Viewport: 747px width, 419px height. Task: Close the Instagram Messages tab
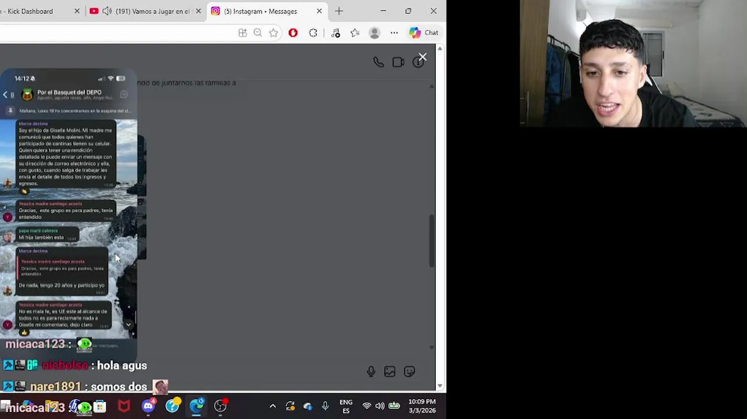(319, 11)
